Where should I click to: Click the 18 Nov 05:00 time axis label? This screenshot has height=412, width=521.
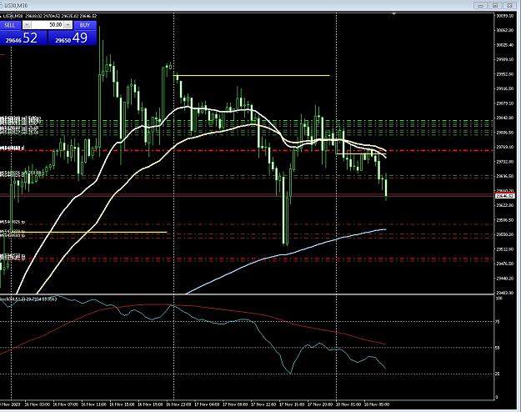click(377, 404)
